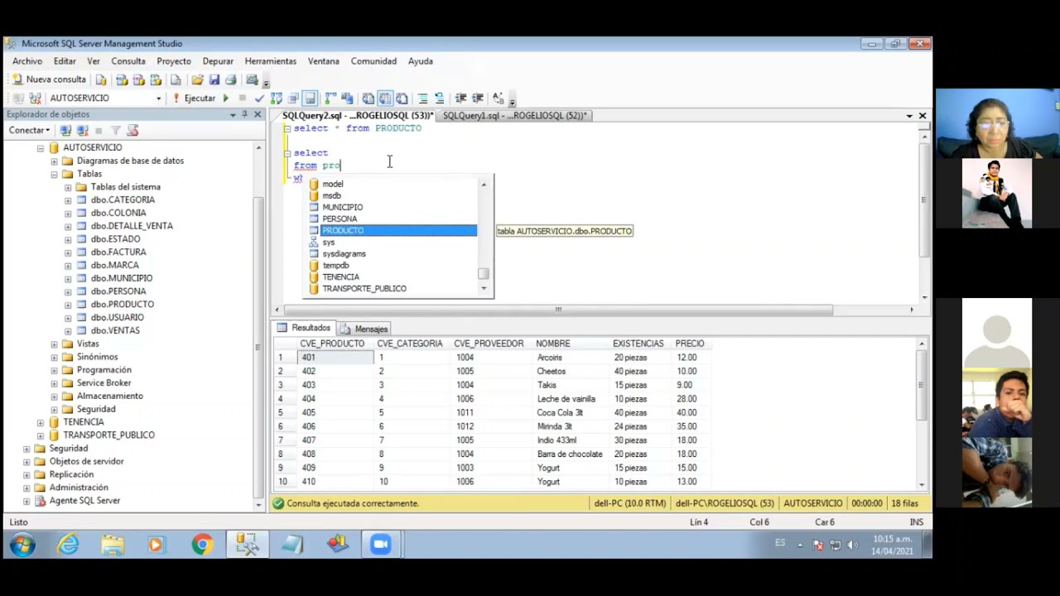Open the Herramientas menu
The image size is (1060, 596).
[x=270, y=61]
